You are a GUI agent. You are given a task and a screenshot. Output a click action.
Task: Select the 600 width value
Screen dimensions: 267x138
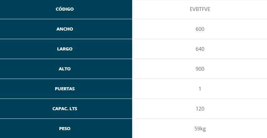click(x=200, y=29)
